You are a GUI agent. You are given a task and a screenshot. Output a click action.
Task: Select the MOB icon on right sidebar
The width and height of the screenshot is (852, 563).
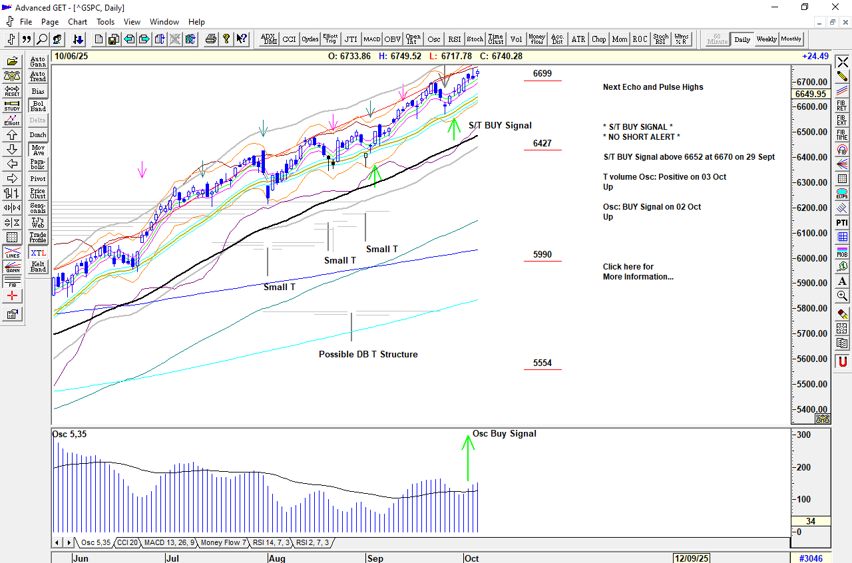pyautogui.click(x=842, y=252)
